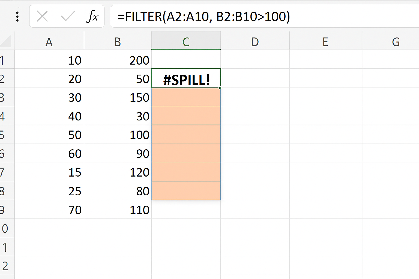Image resolution: width=419 pixels, height=279 pixels.
Task: Click cell containing 100 in column B
Action: (x=118, y=135)
